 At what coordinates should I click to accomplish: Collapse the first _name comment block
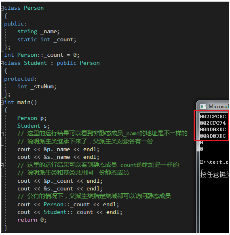[x=2, y=134]
